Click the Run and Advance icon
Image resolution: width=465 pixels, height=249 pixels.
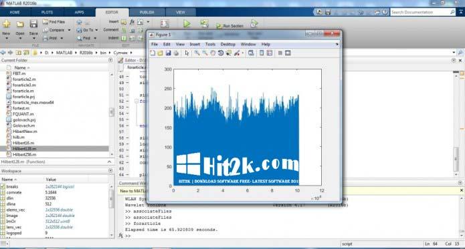(x=204, y=23)
